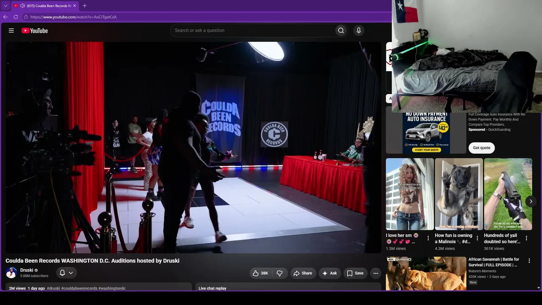542x305 pixels.
Task: Click the magnifier search button
Action: 341,30
